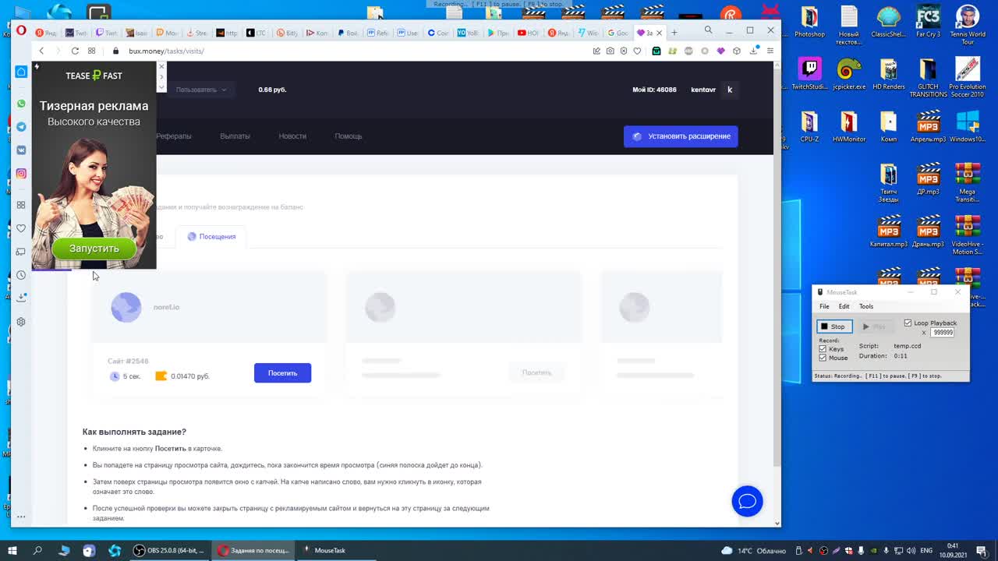
Task: Open TwitchStudio desktop shortcut
Action: click(809, 74)
